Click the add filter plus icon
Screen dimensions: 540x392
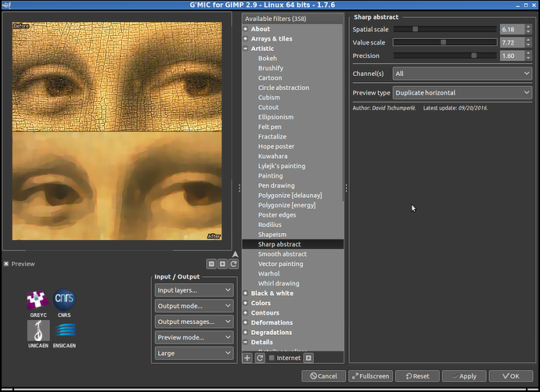(247, 358)
